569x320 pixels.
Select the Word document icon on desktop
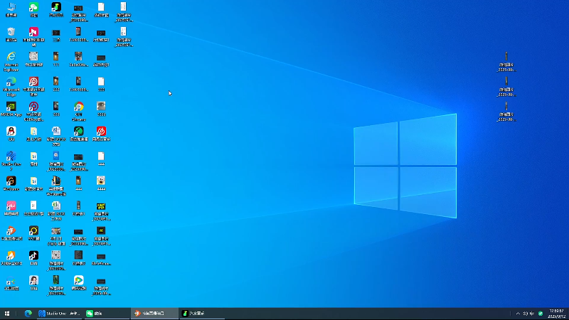(56, 136)
